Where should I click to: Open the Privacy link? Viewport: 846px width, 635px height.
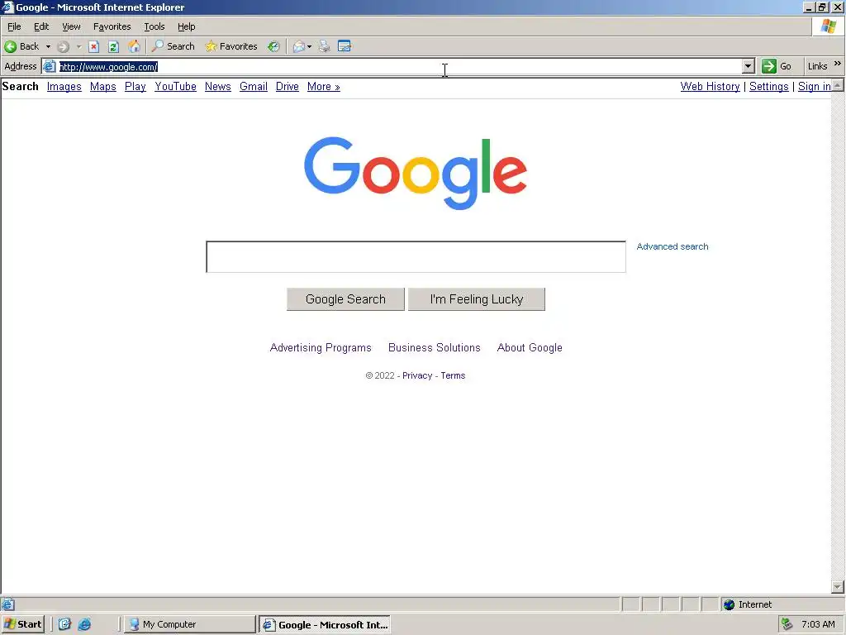(417, 376)
